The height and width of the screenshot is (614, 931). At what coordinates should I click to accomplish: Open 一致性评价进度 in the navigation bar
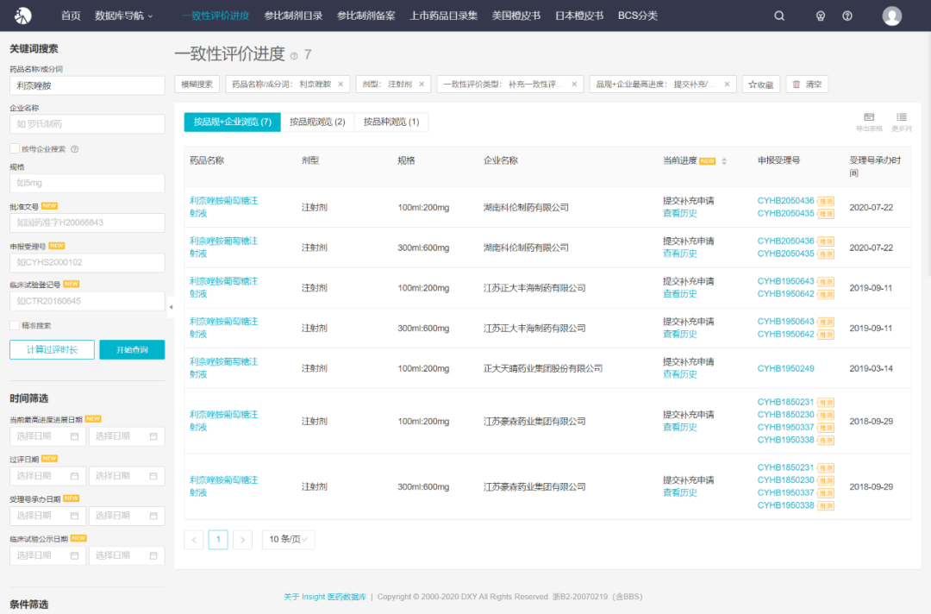(216, 16)
